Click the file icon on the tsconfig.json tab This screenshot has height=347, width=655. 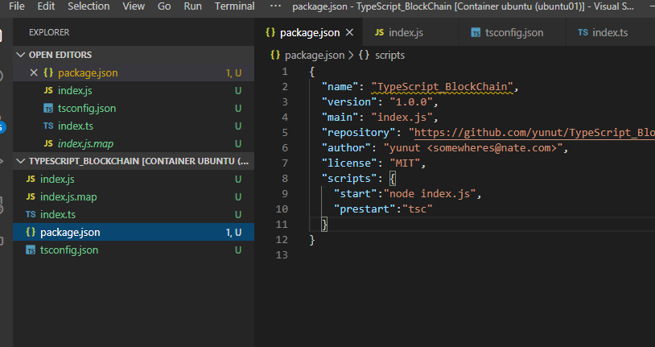tap(476, 33)
